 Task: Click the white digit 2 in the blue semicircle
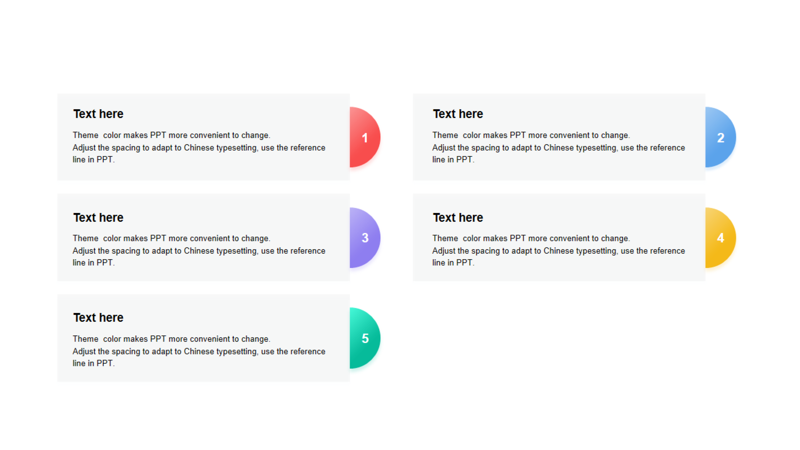pos(720,138)
